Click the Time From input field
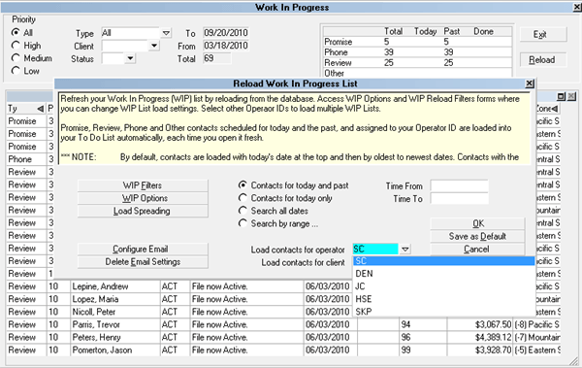582x368 pixels. point(459,185)
